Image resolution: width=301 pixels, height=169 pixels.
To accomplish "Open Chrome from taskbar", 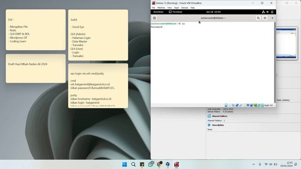I will [159, 164].
